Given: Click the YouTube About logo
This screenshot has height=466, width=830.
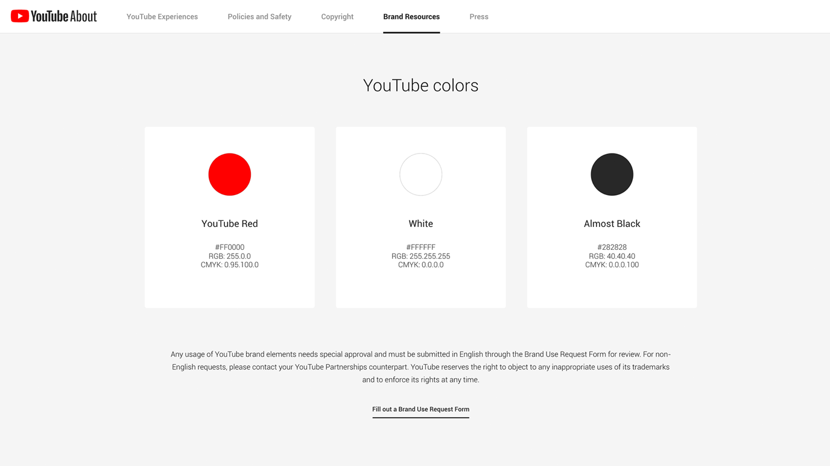Looking at the screenshot, I should click(54, 16).
